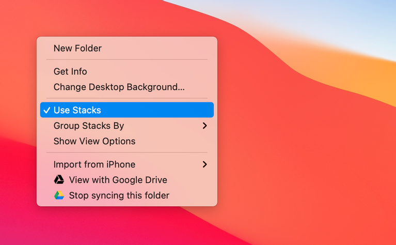Toggle the Use Stacks checkmark item
This screenshot has width=396, height=245.
tap(127, 110)
